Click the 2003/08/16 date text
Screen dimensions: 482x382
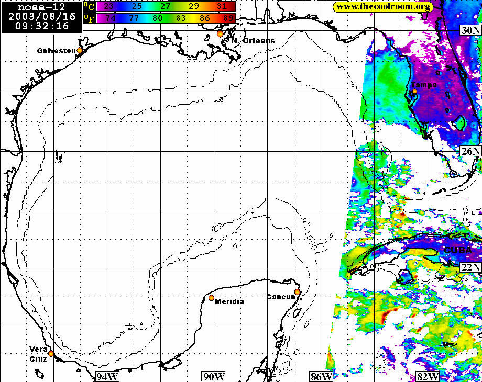[42, 16]
